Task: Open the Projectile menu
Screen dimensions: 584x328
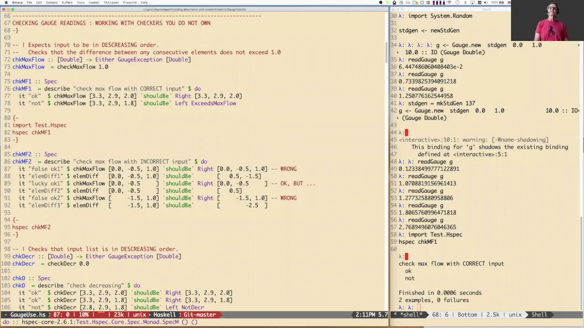Action: [130, 2]
